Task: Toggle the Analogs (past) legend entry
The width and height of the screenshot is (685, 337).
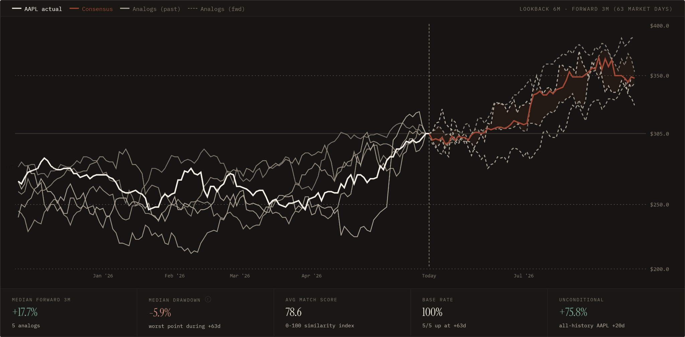Action: click(150, 9)
